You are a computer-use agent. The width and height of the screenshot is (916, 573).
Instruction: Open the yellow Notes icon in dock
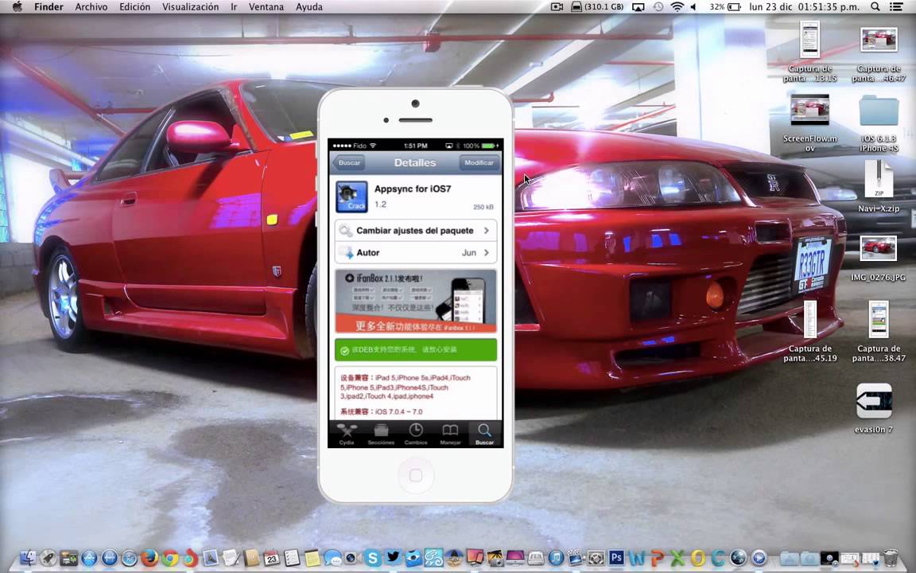312,558
